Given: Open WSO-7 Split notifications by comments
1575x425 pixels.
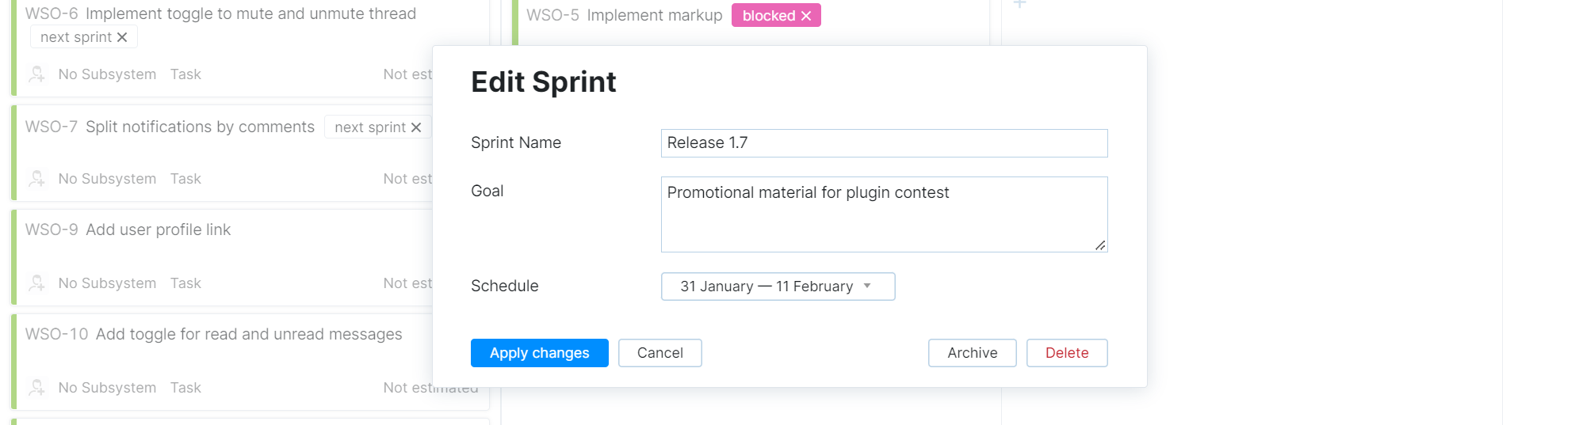Looking at the screenshot, I should [200, 127].
